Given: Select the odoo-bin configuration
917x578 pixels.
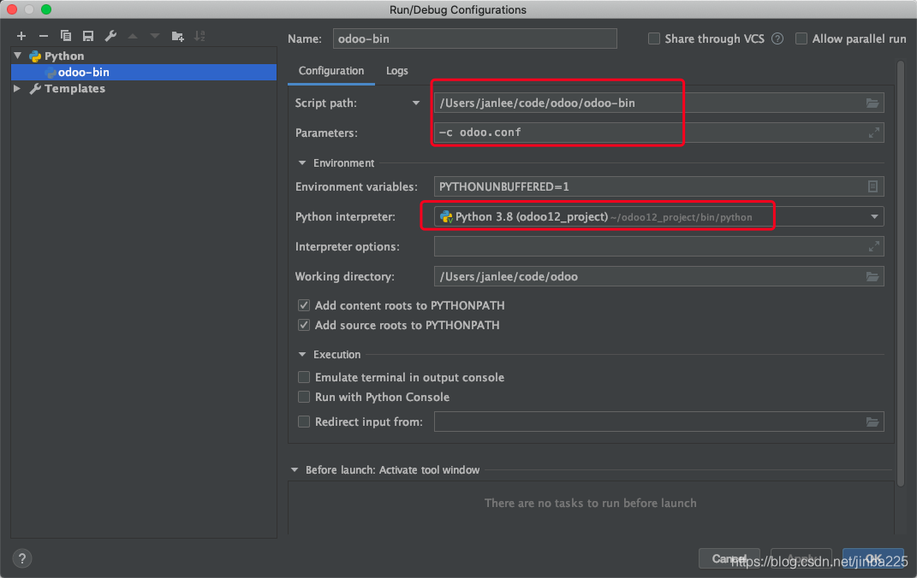Looking at the screenshot, I should click(143, 72).
